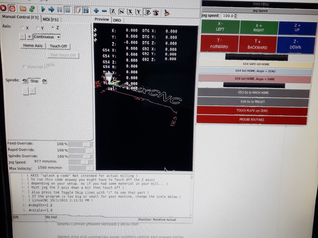Switch to Z top-down view

point(113,11)
